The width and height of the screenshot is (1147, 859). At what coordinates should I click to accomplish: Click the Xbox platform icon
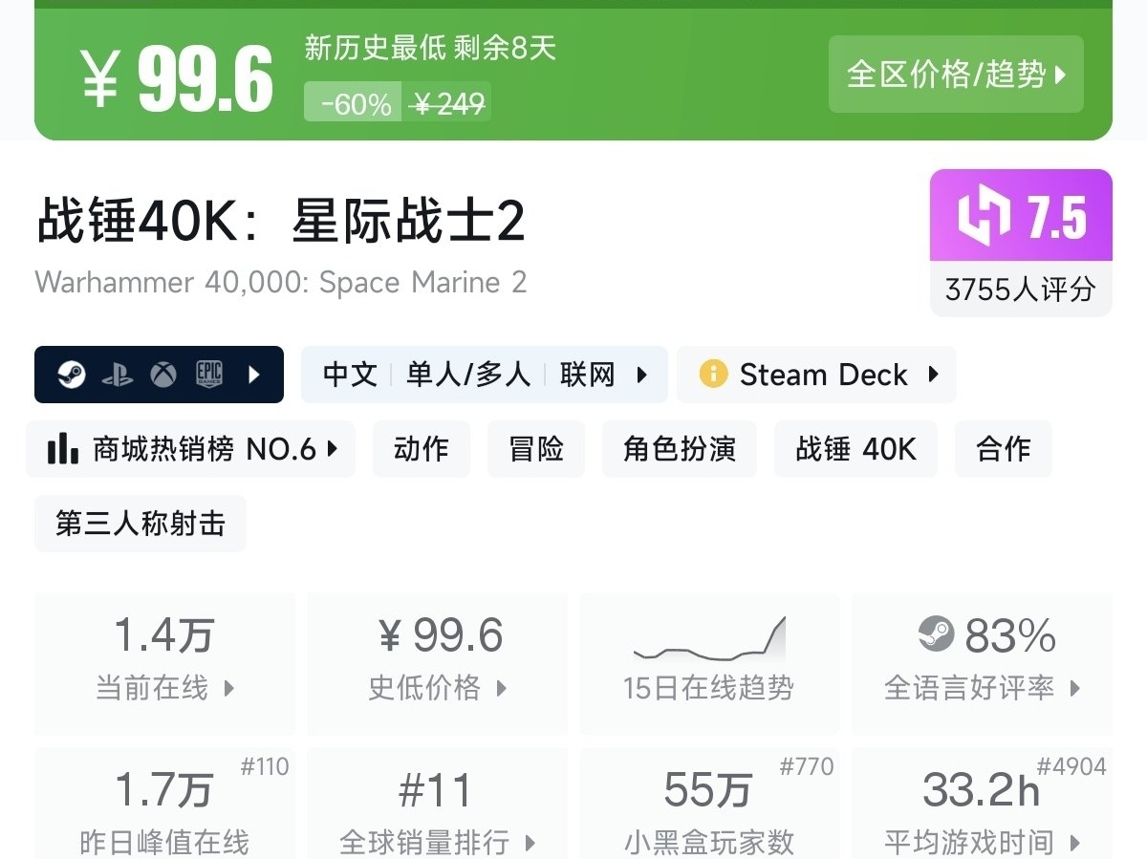[x=163, y=375]
